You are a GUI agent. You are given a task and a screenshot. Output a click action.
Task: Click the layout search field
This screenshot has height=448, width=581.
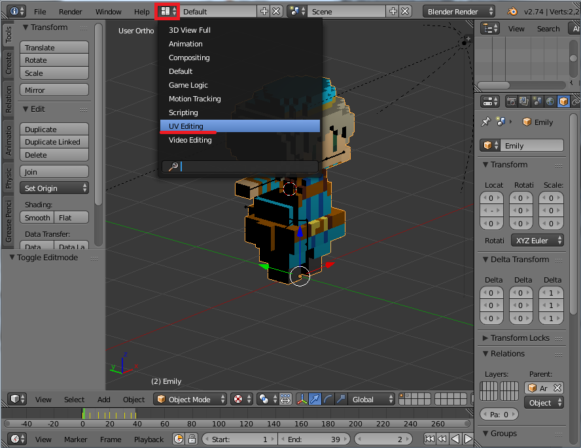pyautogui.click(x=240, y=166)
